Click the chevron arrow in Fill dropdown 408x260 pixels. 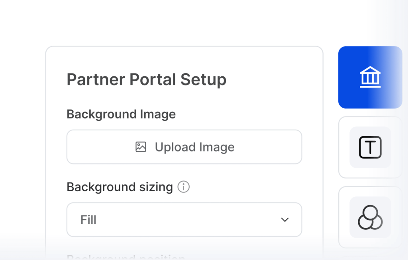[x=285, y=220]
